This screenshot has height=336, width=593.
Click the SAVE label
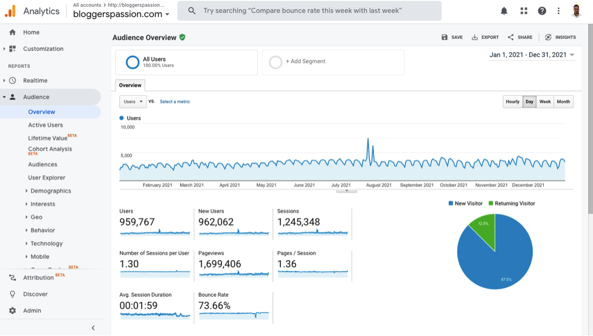(x=457, y=38)
